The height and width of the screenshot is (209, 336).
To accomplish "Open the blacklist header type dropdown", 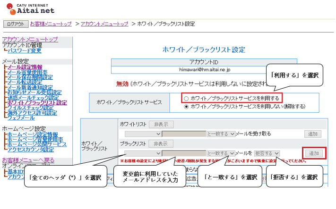I will [143, 153].
